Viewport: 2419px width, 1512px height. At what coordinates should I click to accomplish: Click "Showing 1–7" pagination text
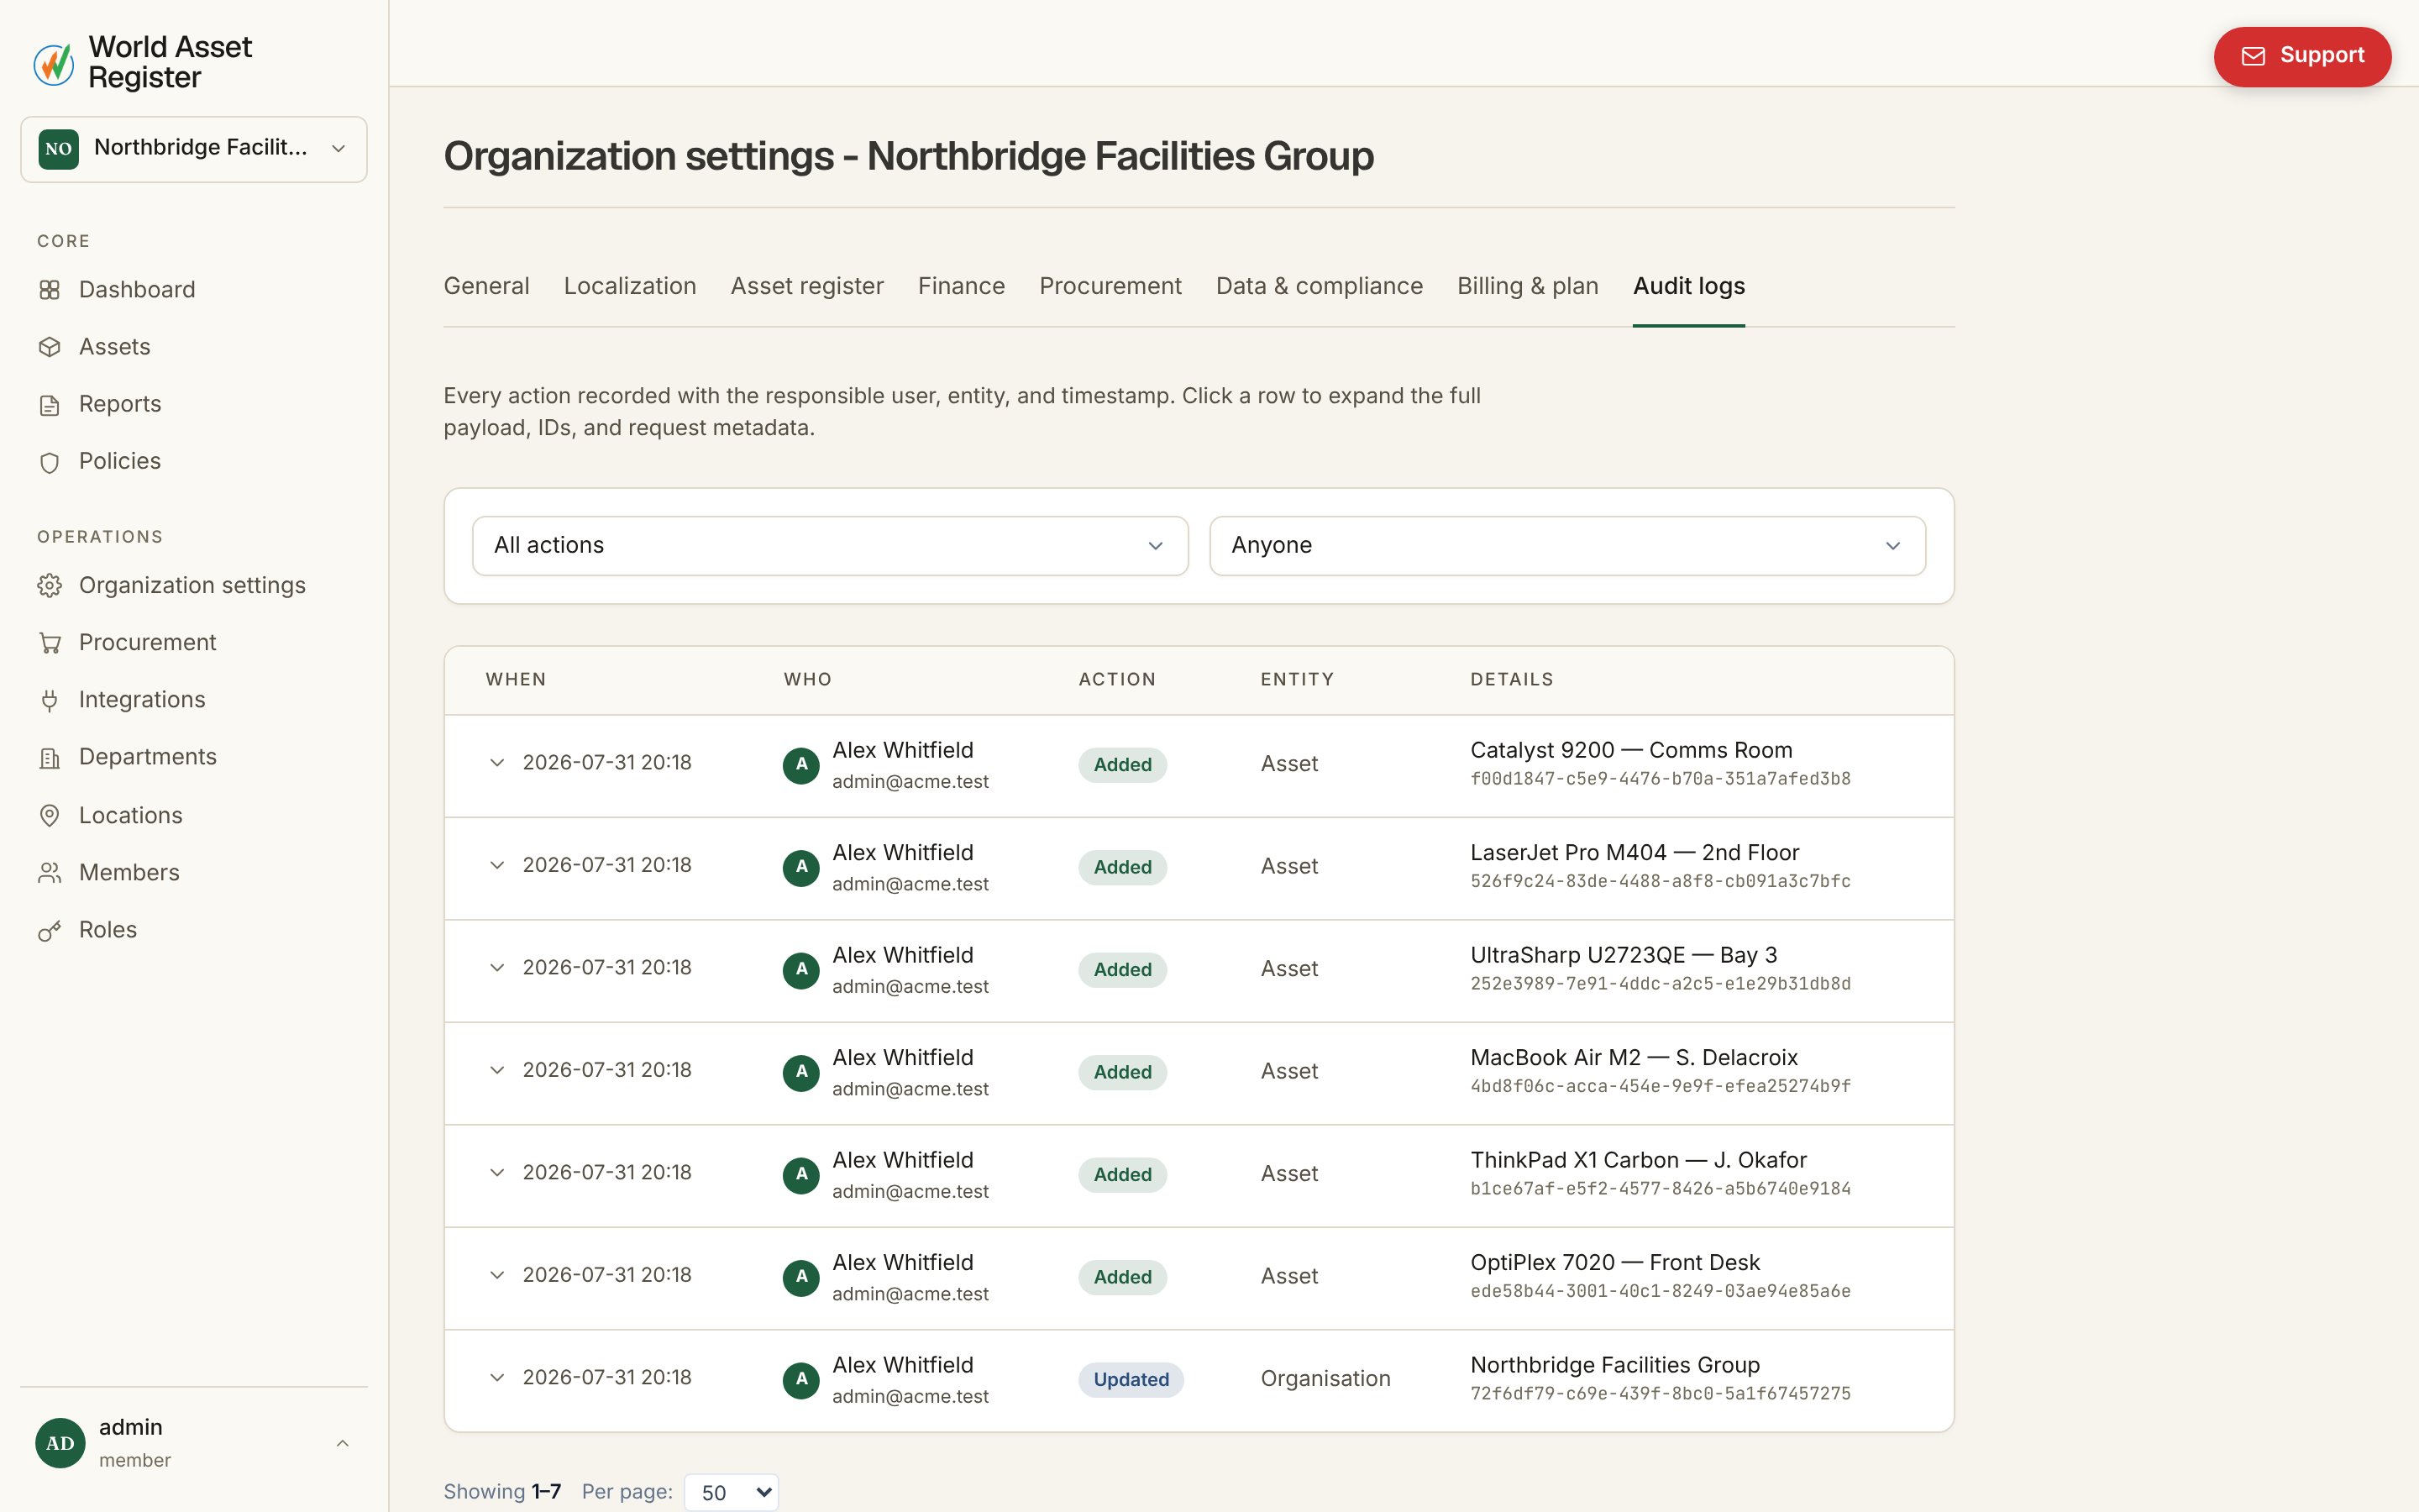[503, 1492]
